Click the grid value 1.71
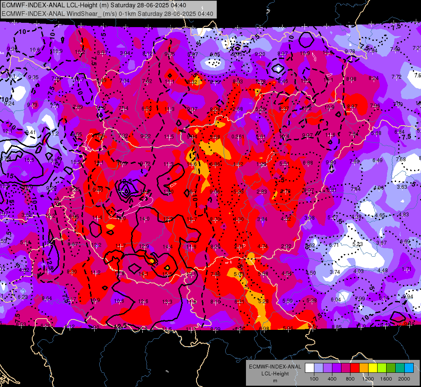The height and width of the screenshot is (387, 421). pos(406,269)
